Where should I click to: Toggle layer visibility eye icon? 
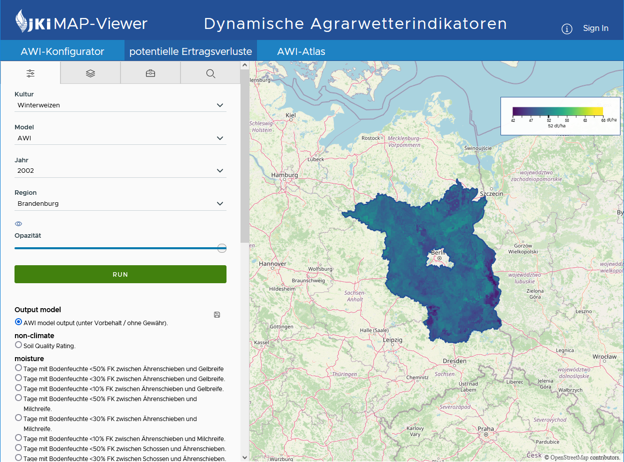point(18,224)
